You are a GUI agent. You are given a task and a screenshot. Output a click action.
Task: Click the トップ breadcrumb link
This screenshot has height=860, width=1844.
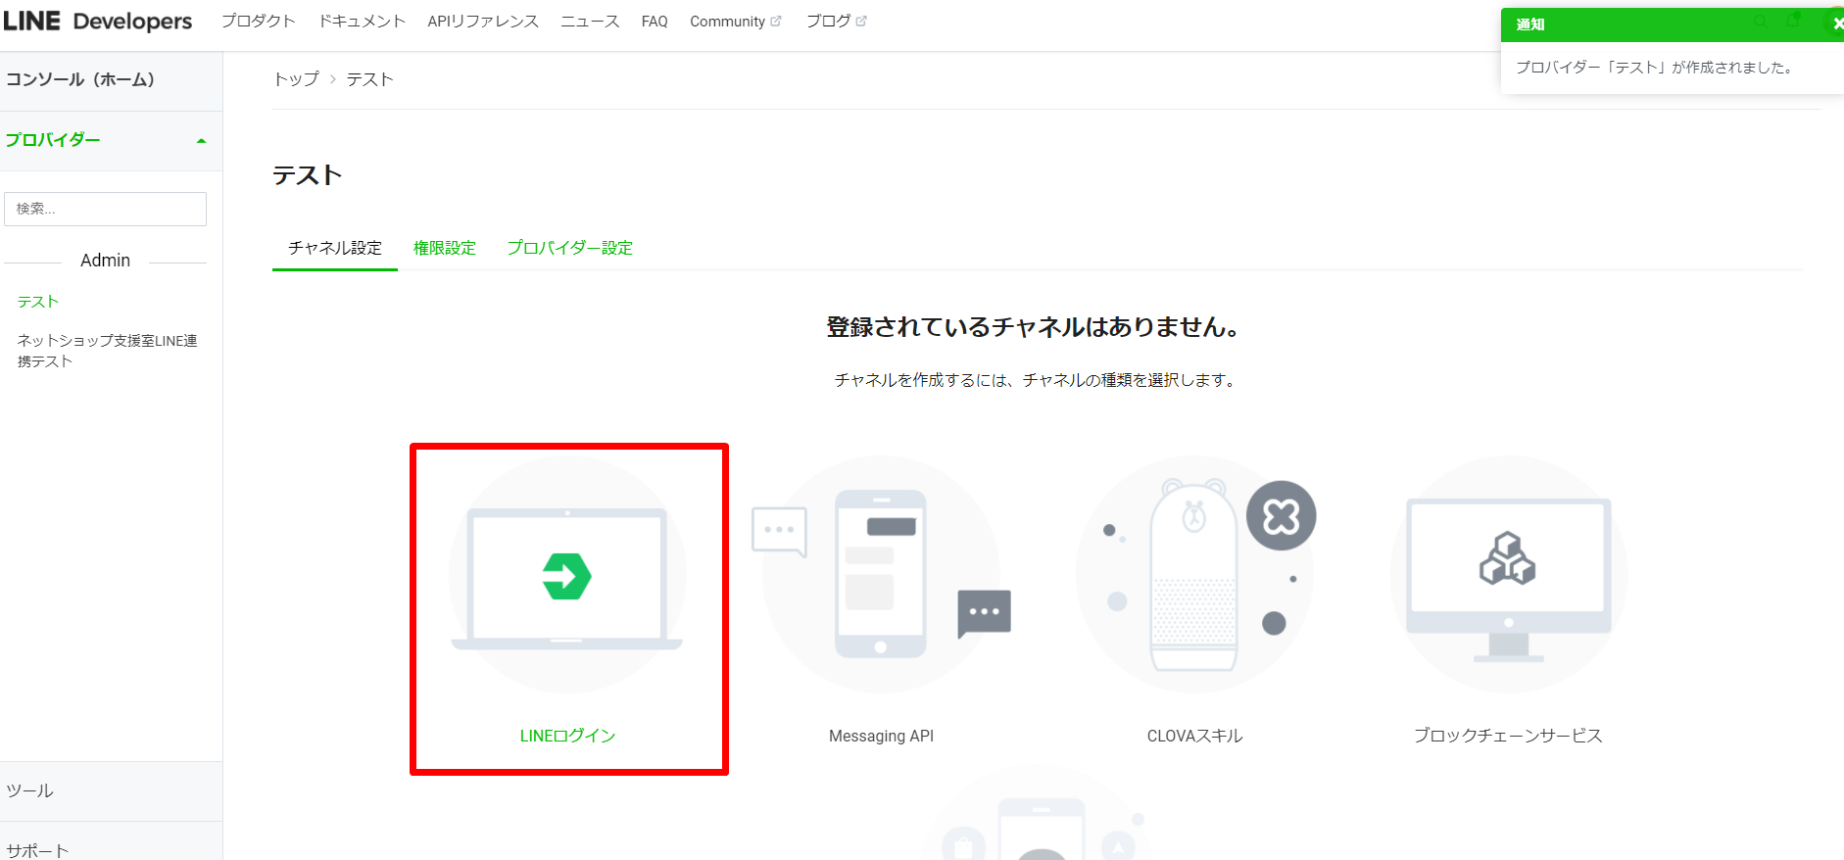[296, 79]
